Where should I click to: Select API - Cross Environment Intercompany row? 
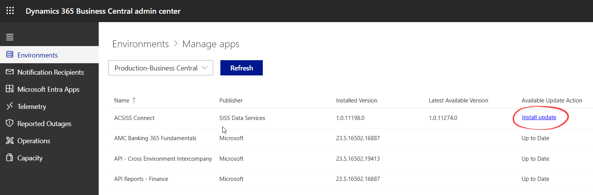(x=163, y=159)
